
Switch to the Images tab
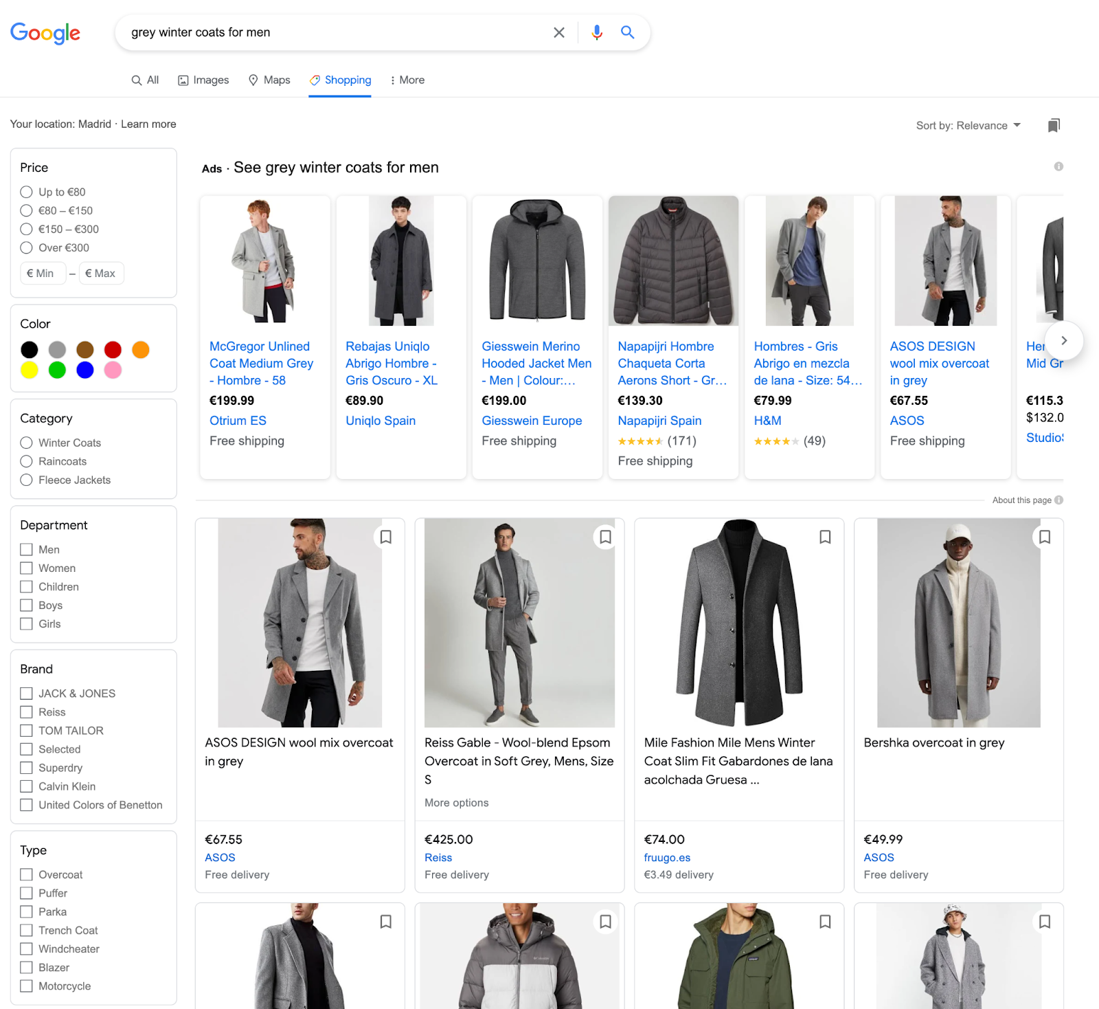[x=203, y=80]
